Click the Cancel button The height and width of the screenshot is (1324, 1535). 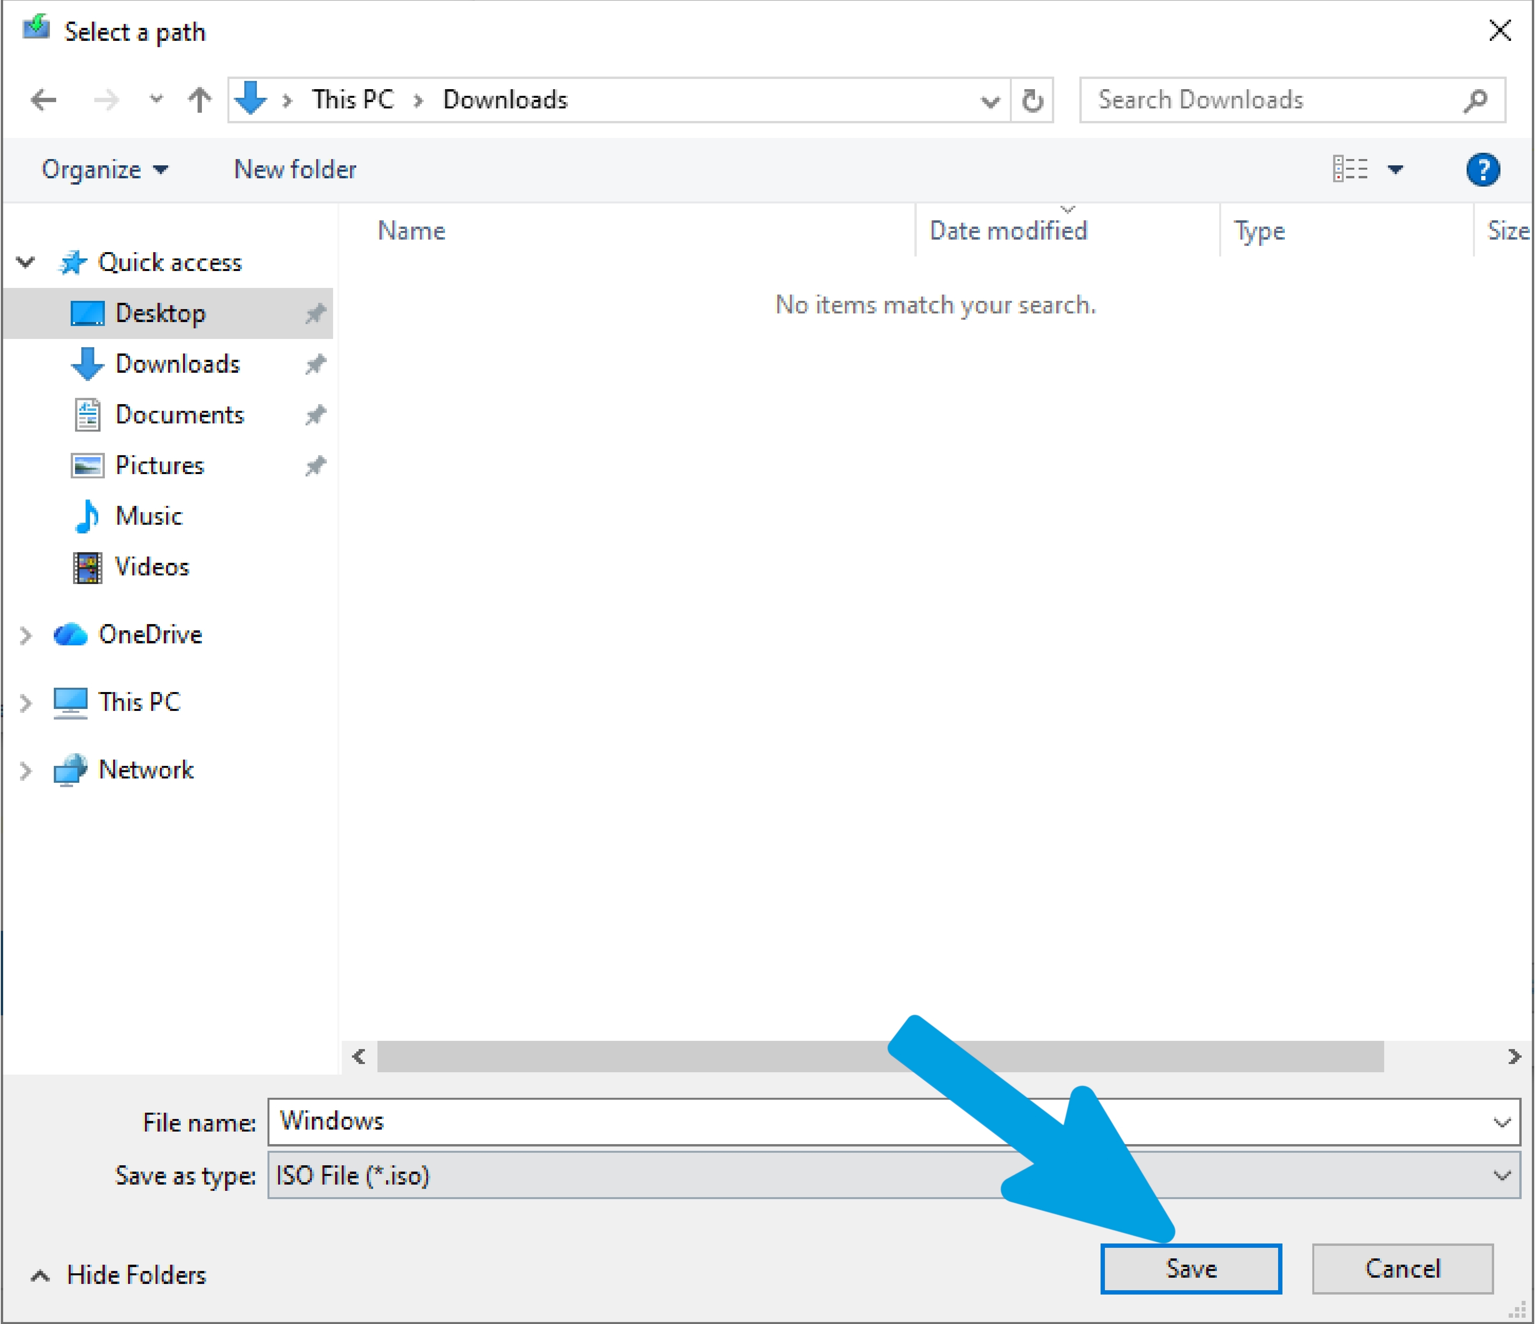coord(1402,1269)
